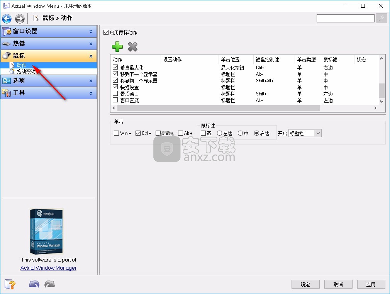This screenshot has height=294, width=390.
Task: Click the mouse section icon
Action: point(7,56)
